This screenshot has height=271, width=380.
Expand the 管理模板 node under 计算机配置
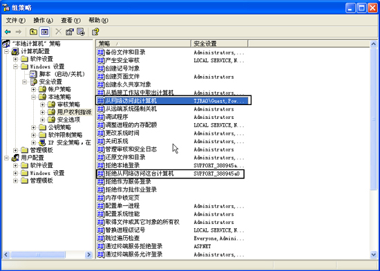pos(15,150)
